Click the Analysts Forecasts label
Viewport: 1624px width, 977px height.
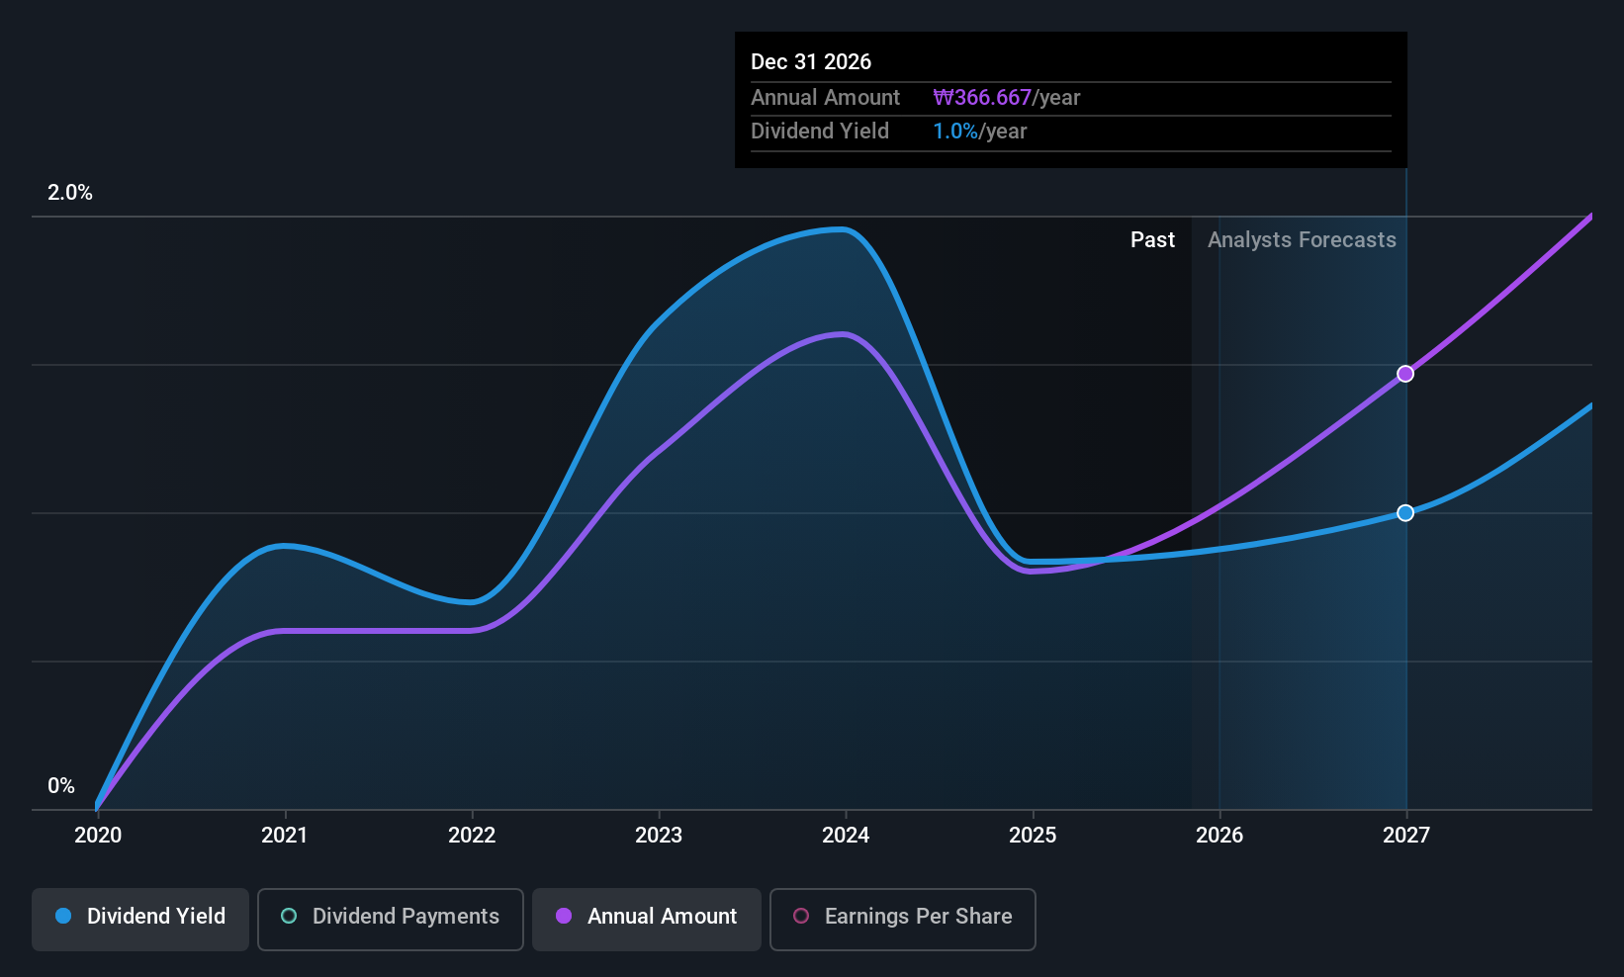tap(1302, 240)
